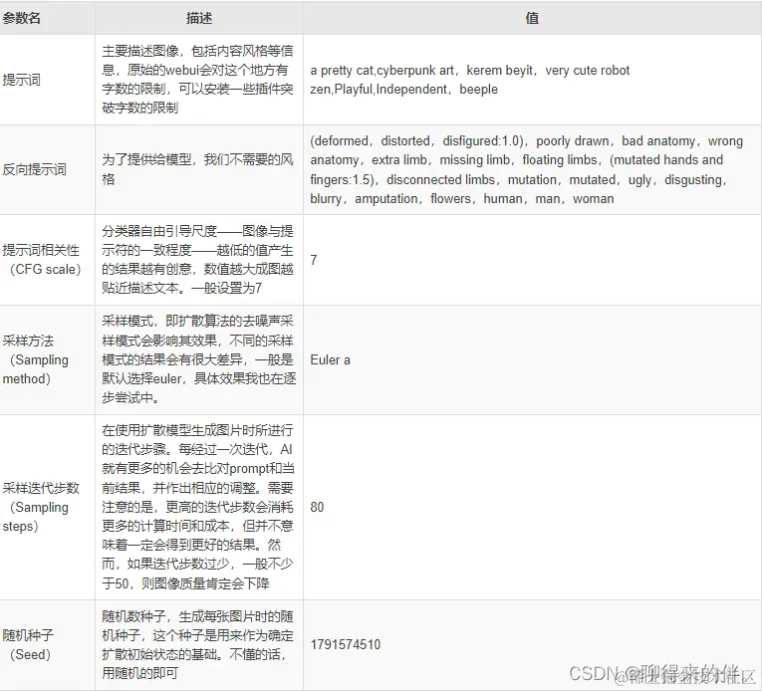Click the description starting 采样模式，即扩散算法

[x=199, y=359]
